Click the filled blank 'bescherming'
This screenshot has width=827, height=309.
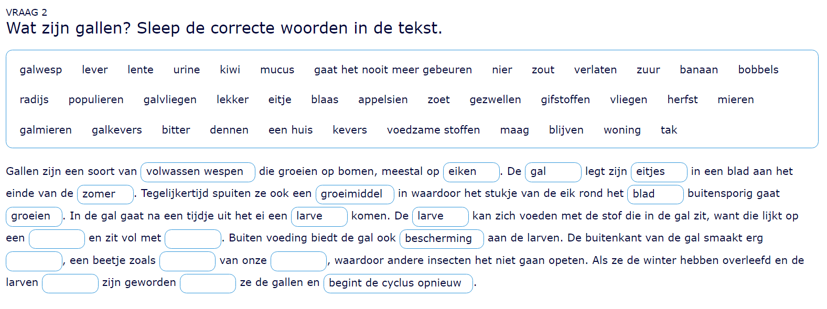(x=441, y=239)
